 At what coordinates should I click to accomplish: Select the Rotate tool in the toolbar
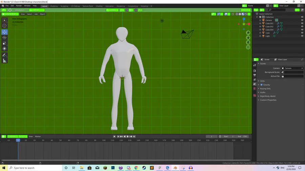click(4, 38)
